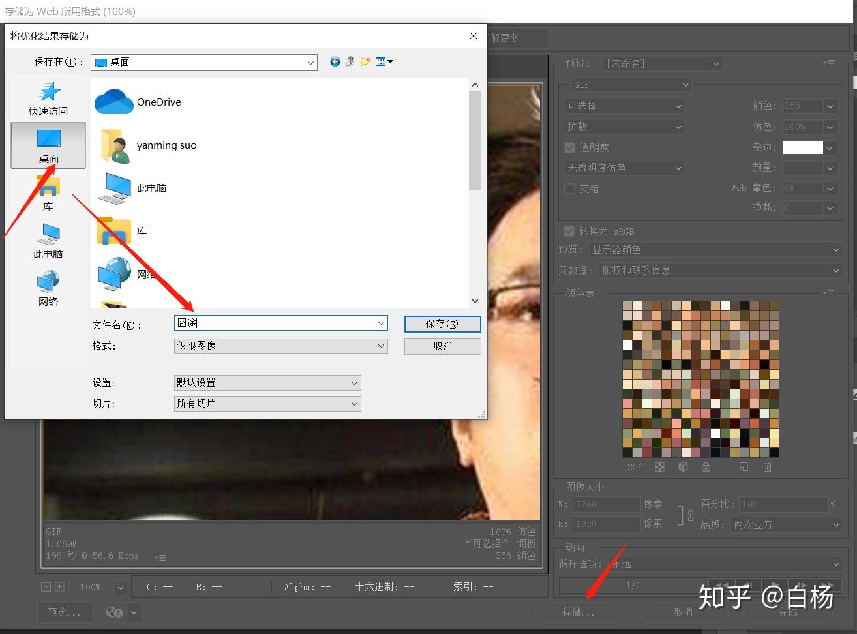Click the 文件名 filename input field
857x634 pixels.
(x=281, y=323)
